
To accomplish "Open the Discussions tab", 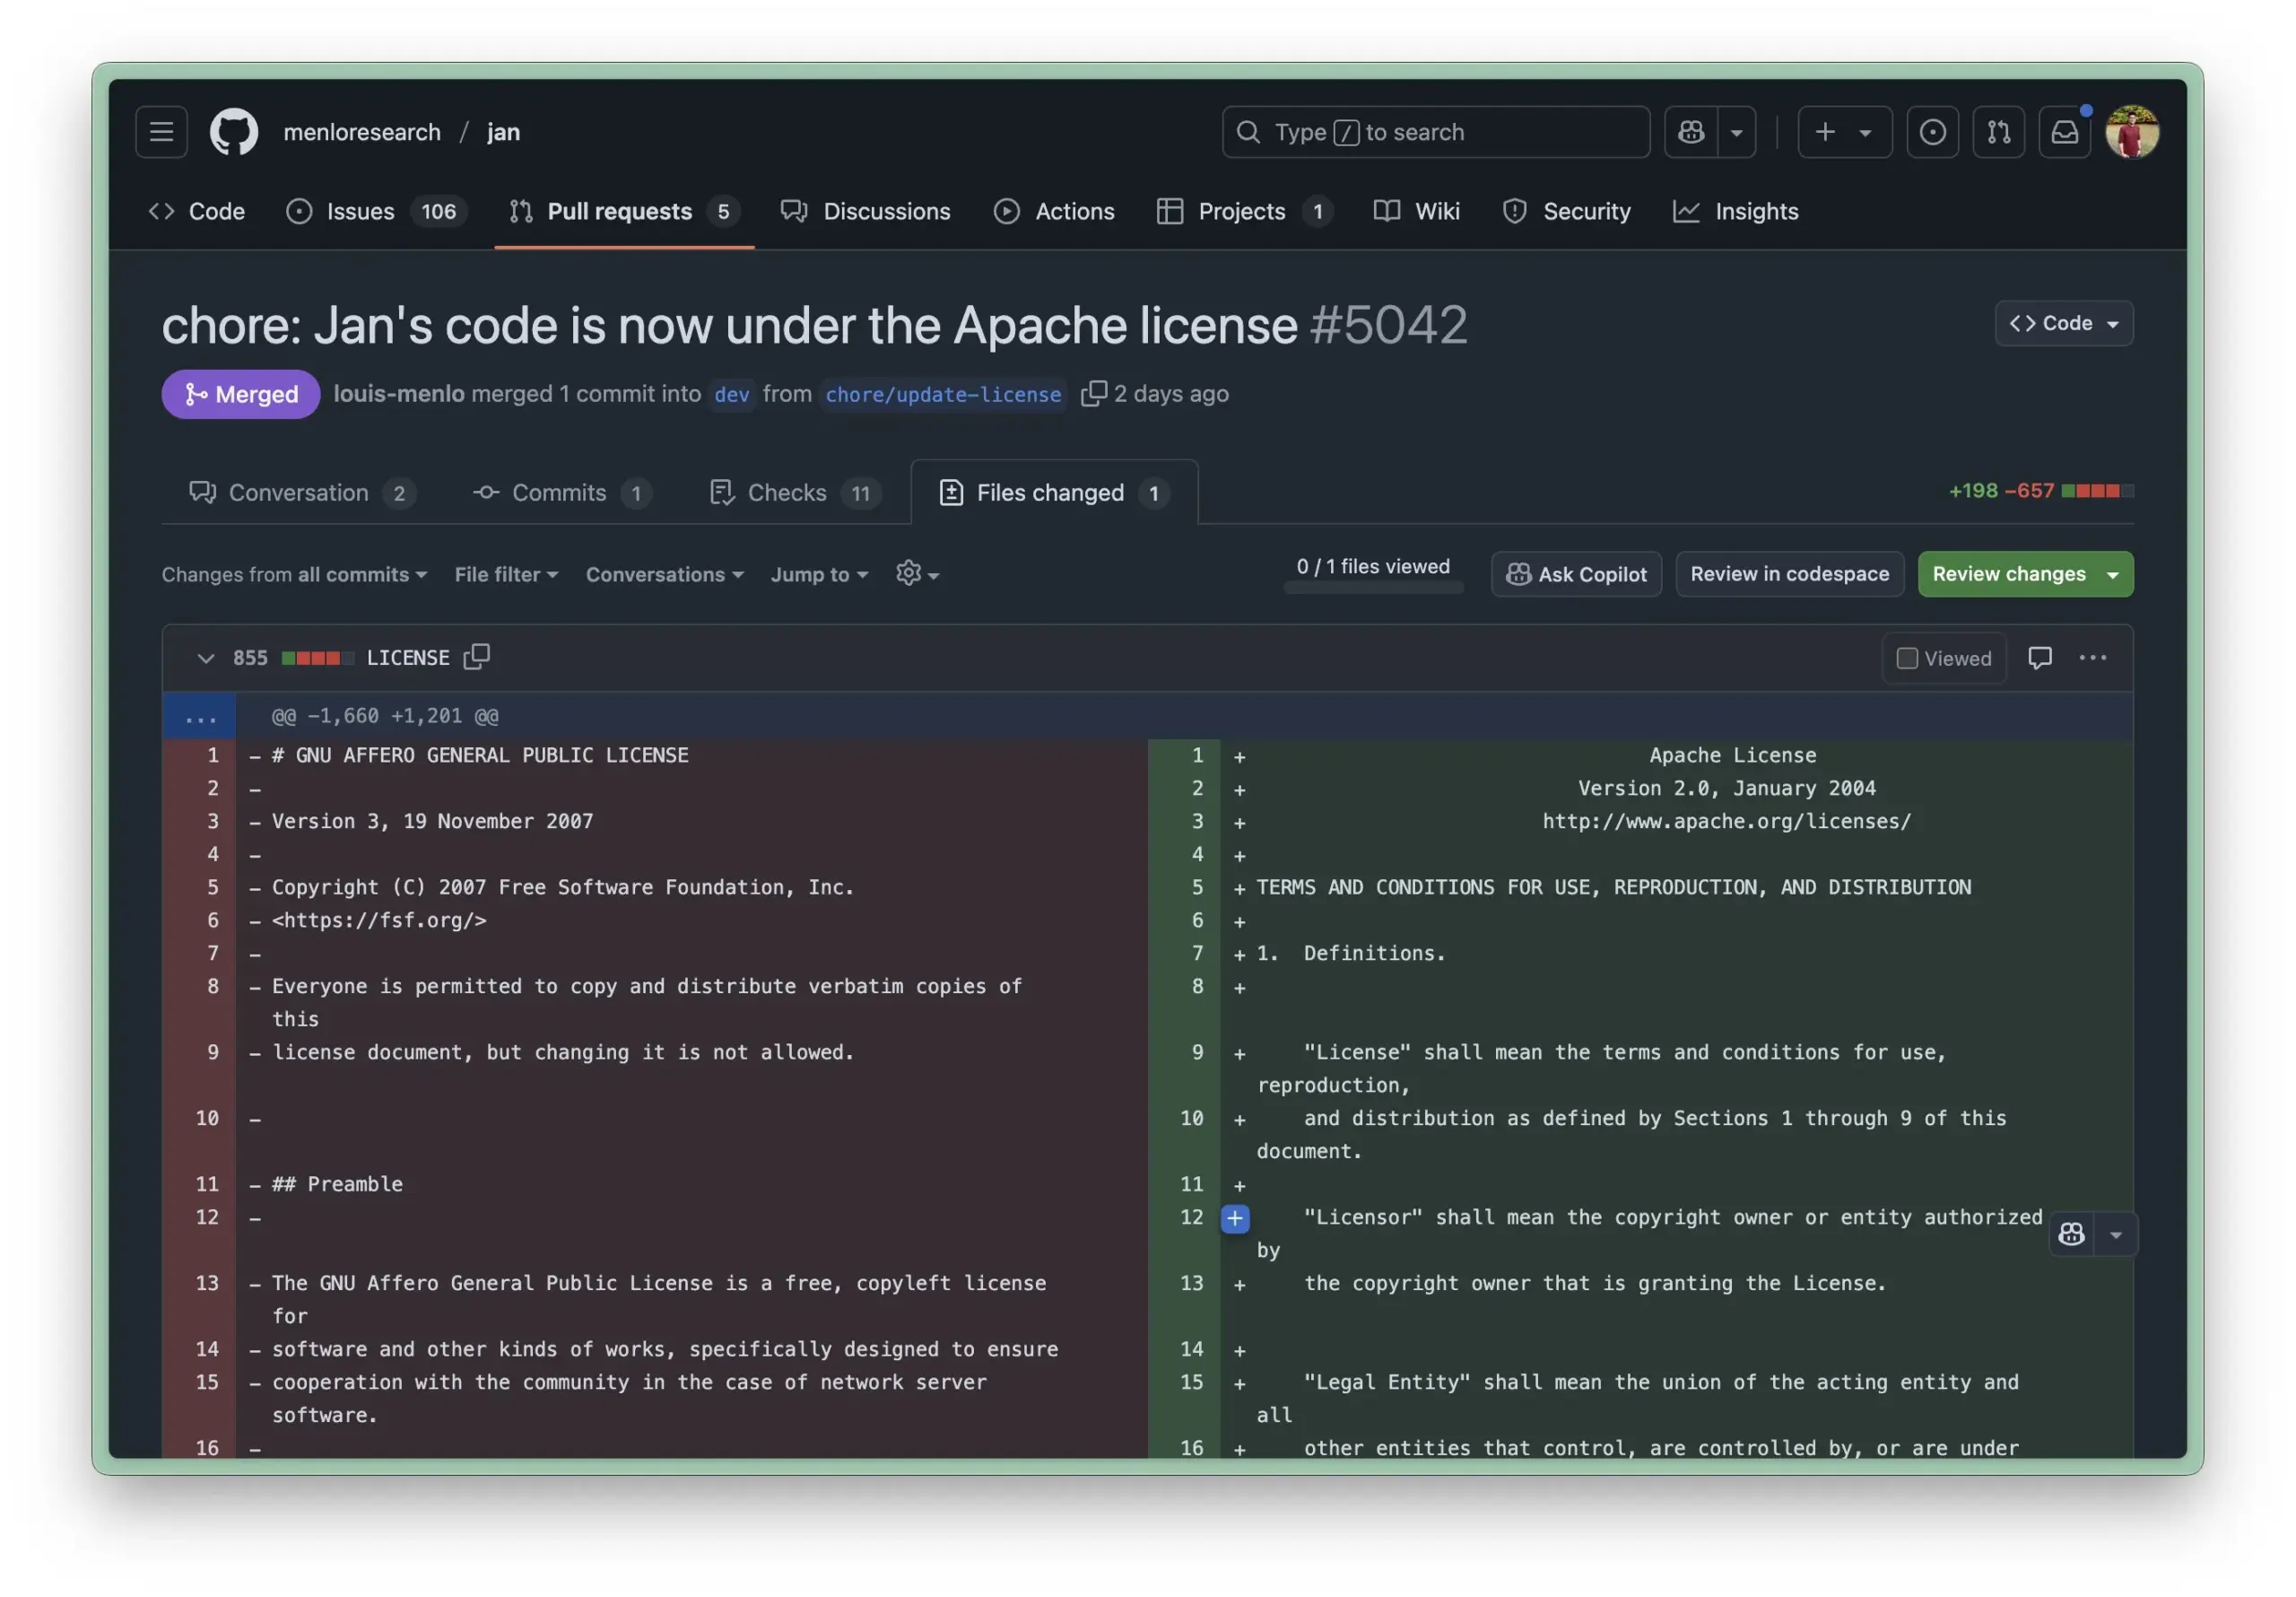I will 866,211.
